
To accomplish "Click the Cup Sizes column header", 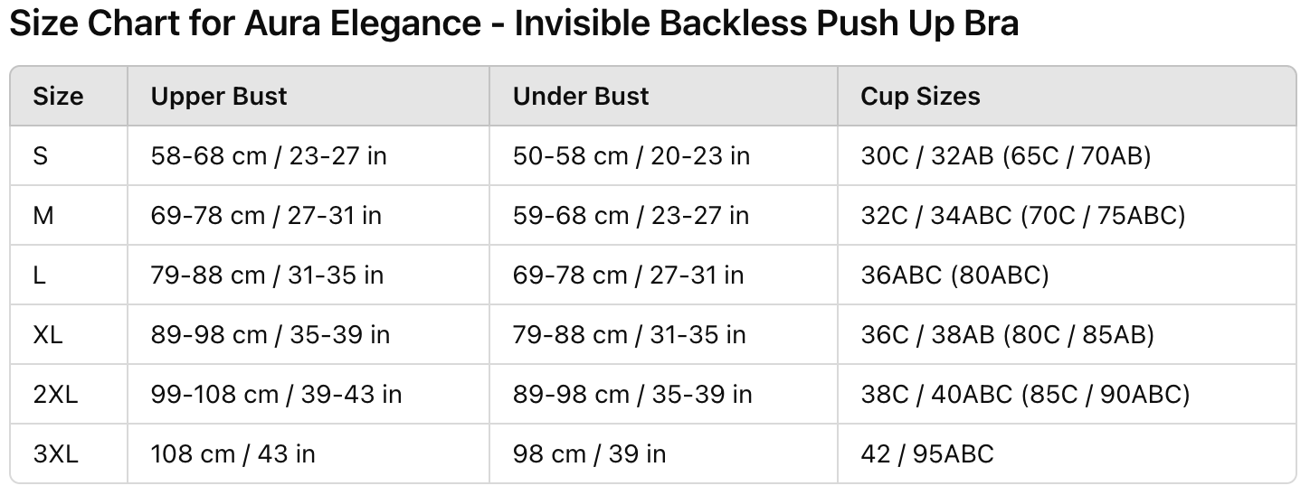I will 920,97.
